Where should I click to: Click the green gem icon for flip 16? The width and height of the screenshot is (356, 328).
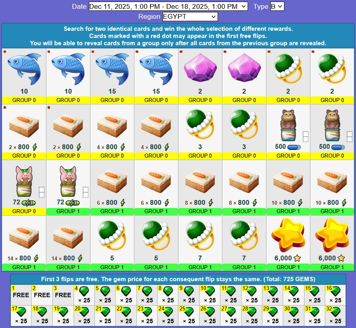coord(336,291)
